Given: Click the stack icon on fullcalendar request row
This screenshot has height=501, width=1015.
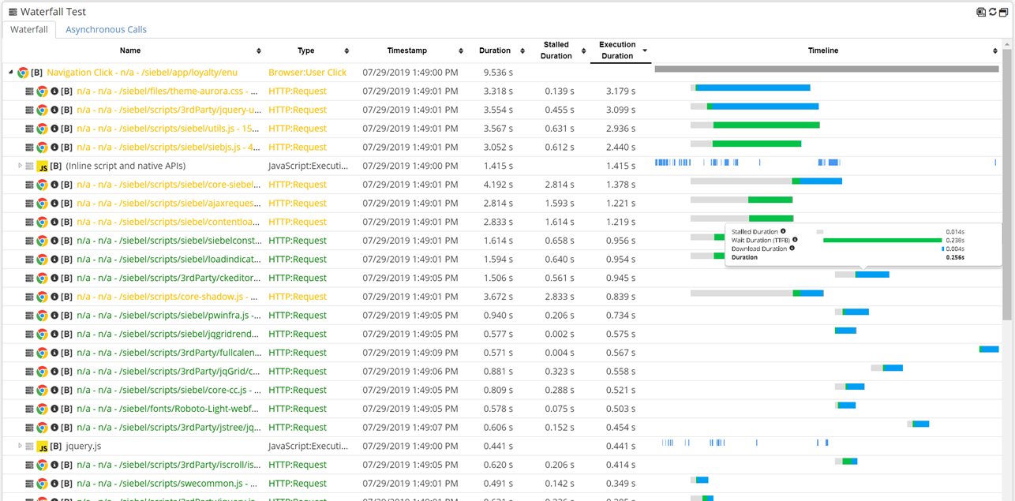Looking at the screenshot, I should pos(29,353).
